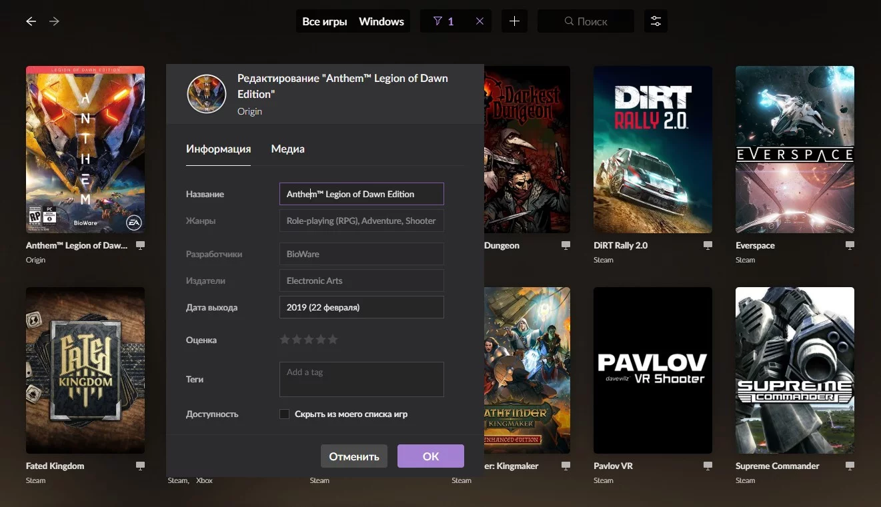Open the Fated Kingdom cover
The image size is (881, 507).
(85, 370)
